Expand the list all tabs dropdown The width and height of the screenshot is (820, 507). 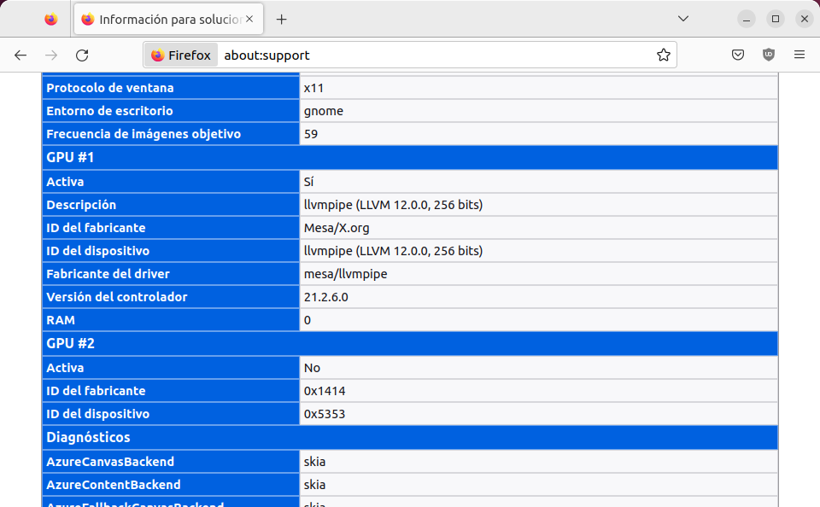click(x=683, y=19)
